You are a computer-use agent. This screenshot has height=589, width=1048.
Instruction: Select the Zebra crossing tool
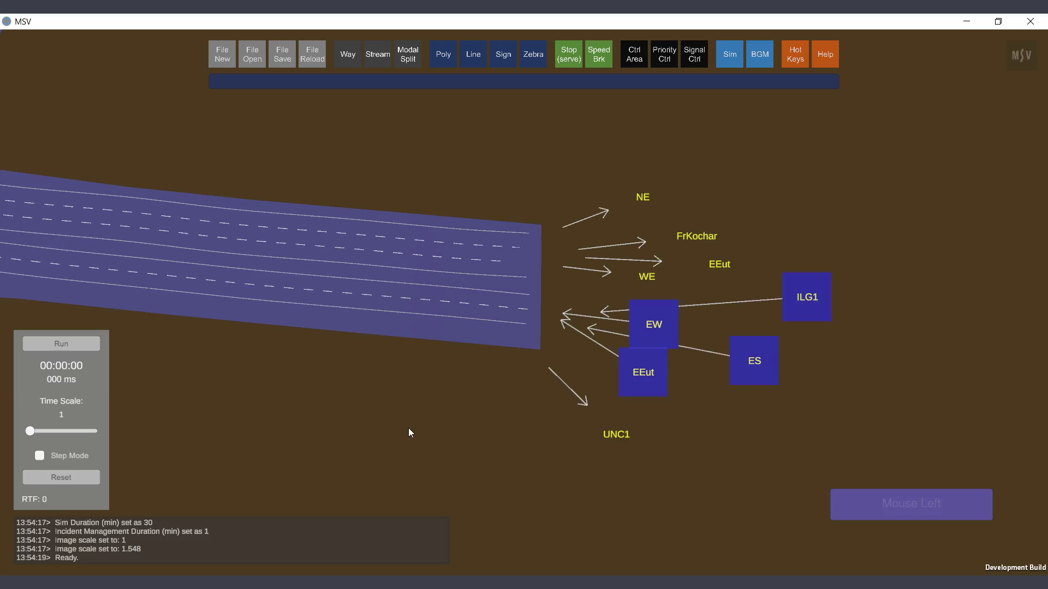coord(533,54)
